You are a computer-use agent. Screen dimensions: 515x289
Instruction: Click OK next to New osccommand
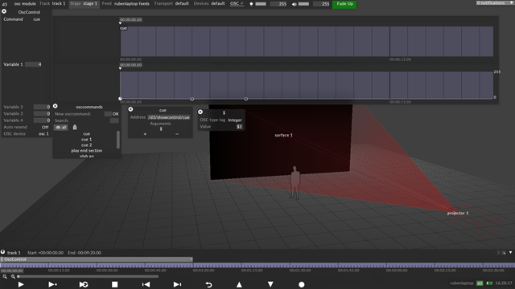(115, 114)
